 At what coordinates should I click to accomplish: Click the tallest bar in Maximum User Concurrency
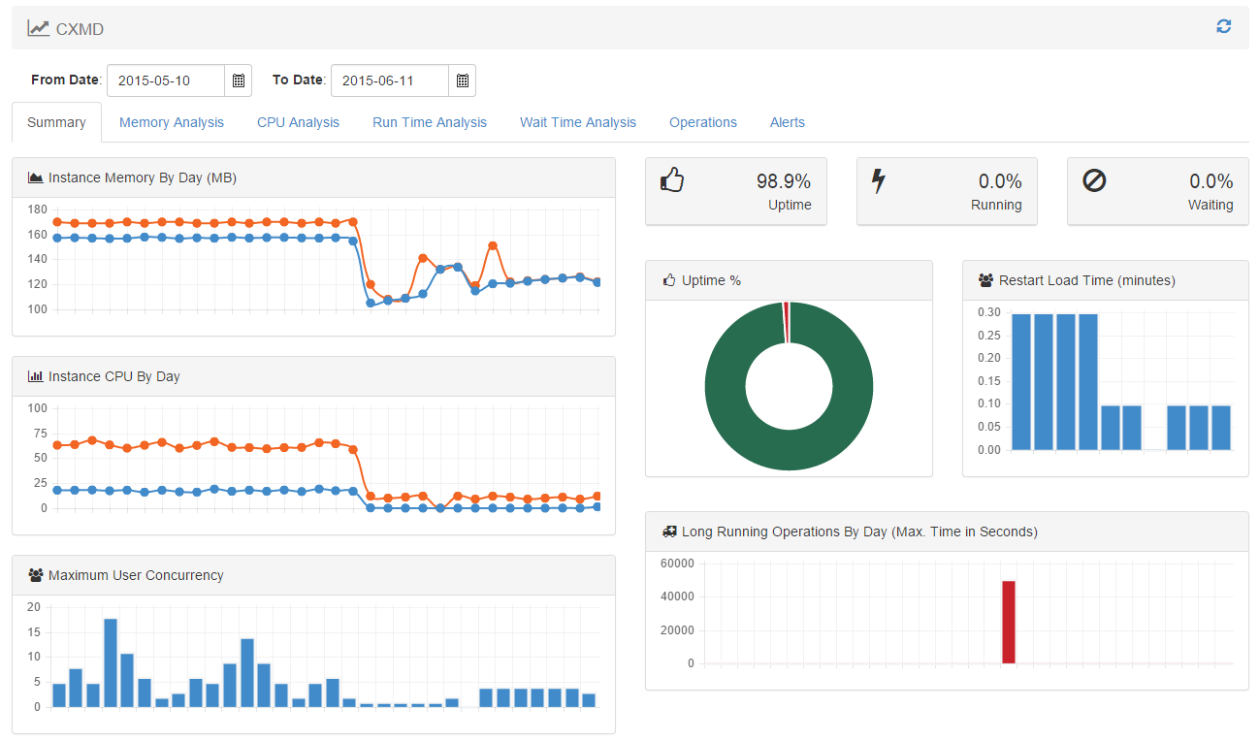pos(111,662)
